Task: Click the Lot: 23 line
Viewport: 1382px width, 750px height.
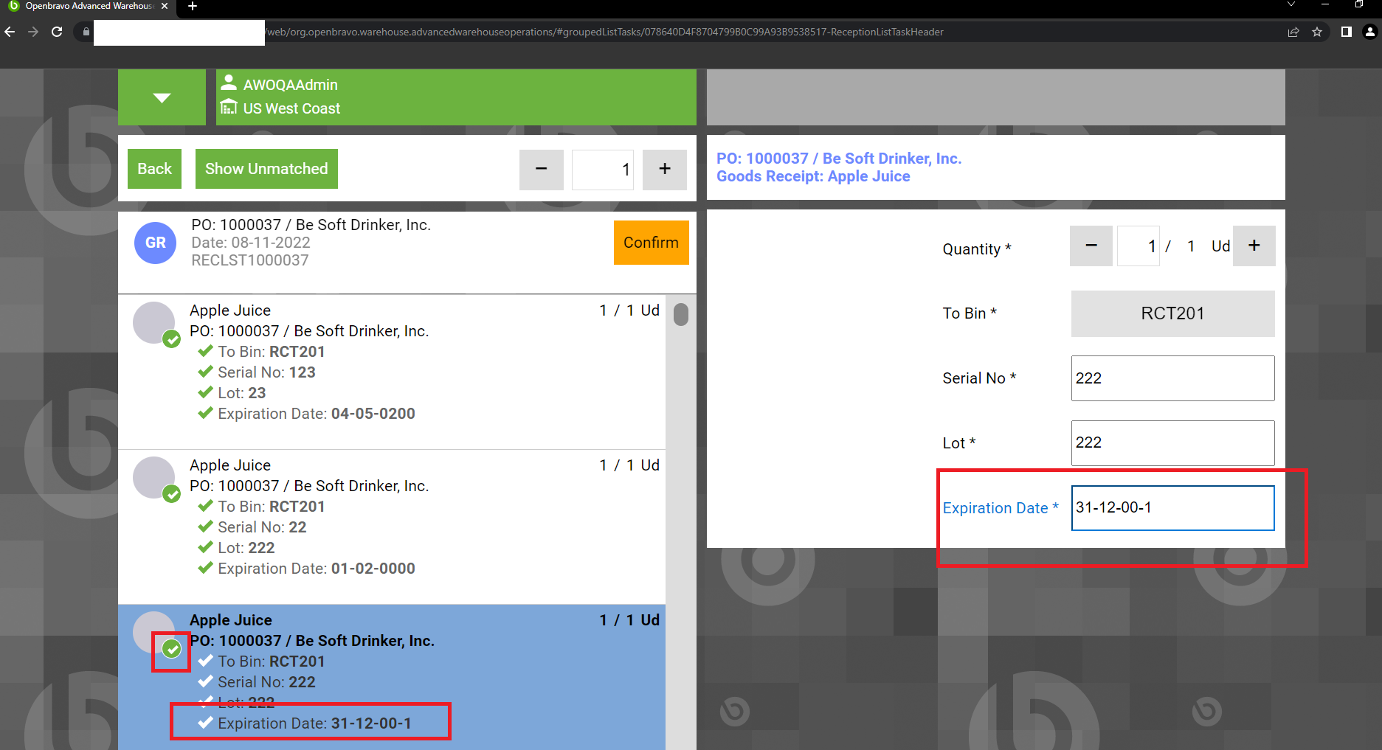Action: click(232, 393)
